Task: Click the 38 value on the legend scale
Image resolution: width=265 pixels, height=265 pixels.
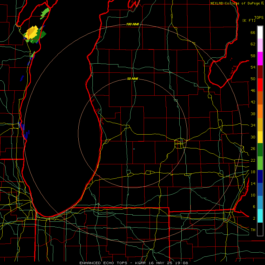Action: tap(253, 114)
